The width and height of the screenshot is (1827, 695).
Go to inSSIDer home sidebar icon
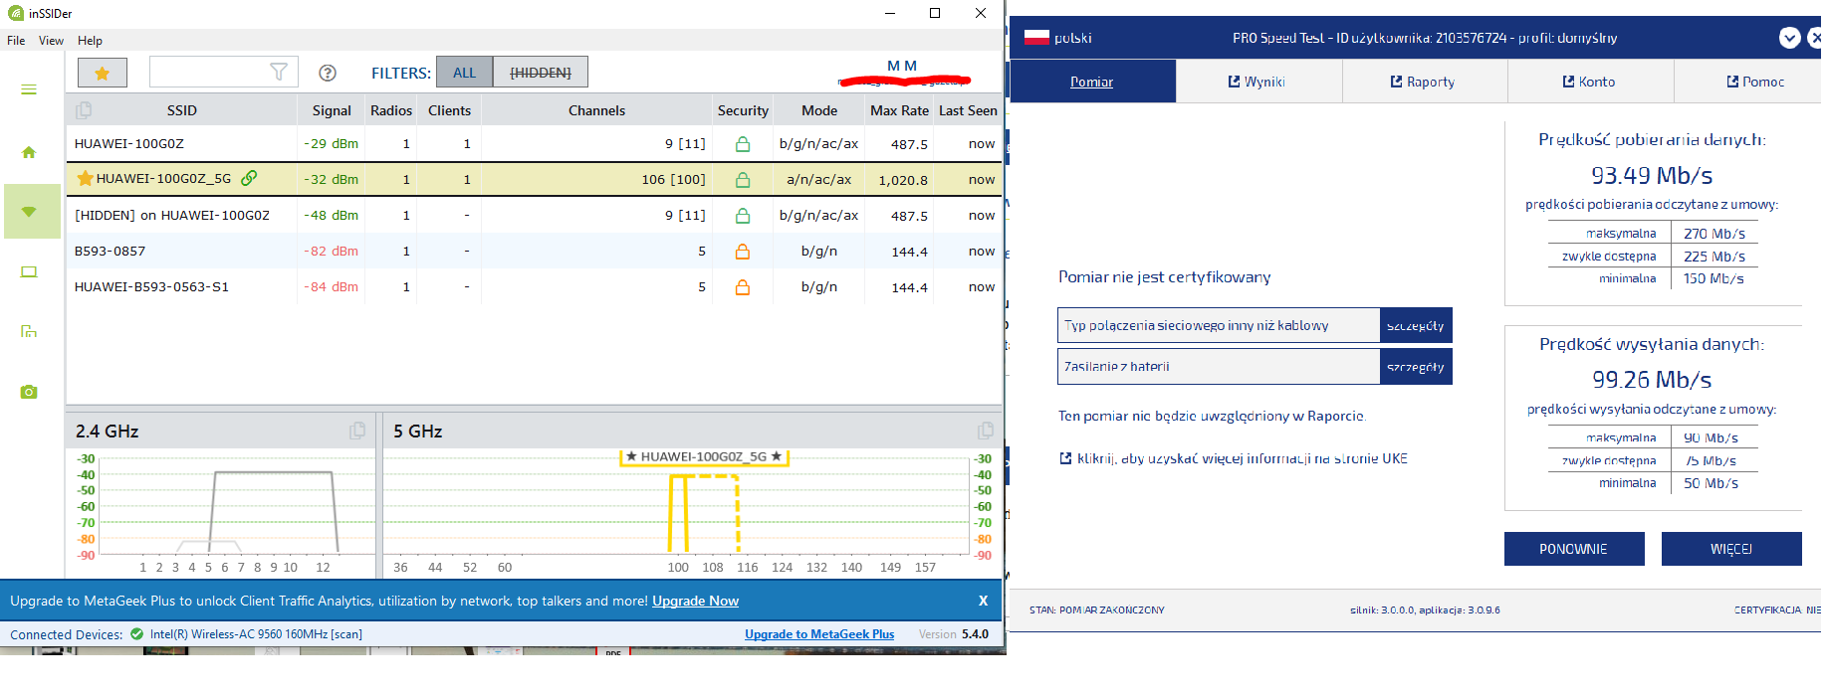coord(29,152)
